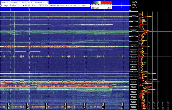The height and width of the screenshot is (110, 172).
Task: Click the 18000 frequency label
Action: click(x=134, y=87)
